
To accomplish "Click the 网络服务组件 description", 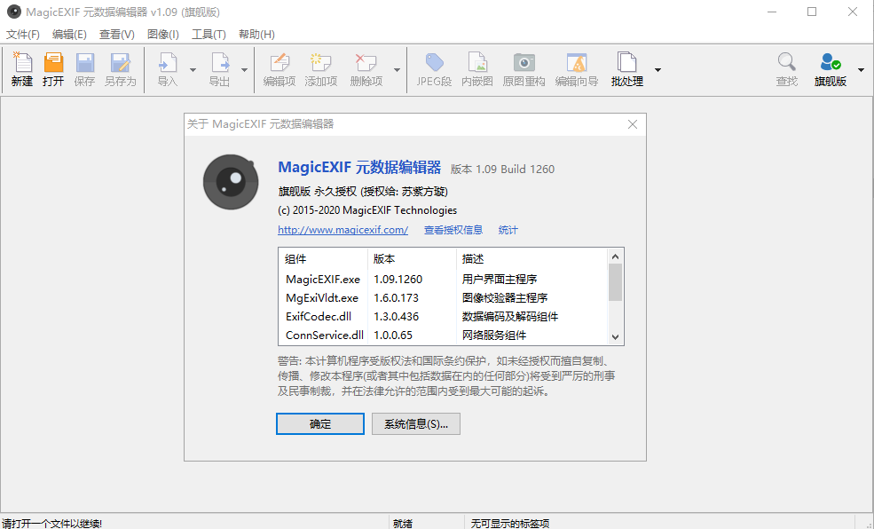I will pyautogui.click(x=494, y=335).
